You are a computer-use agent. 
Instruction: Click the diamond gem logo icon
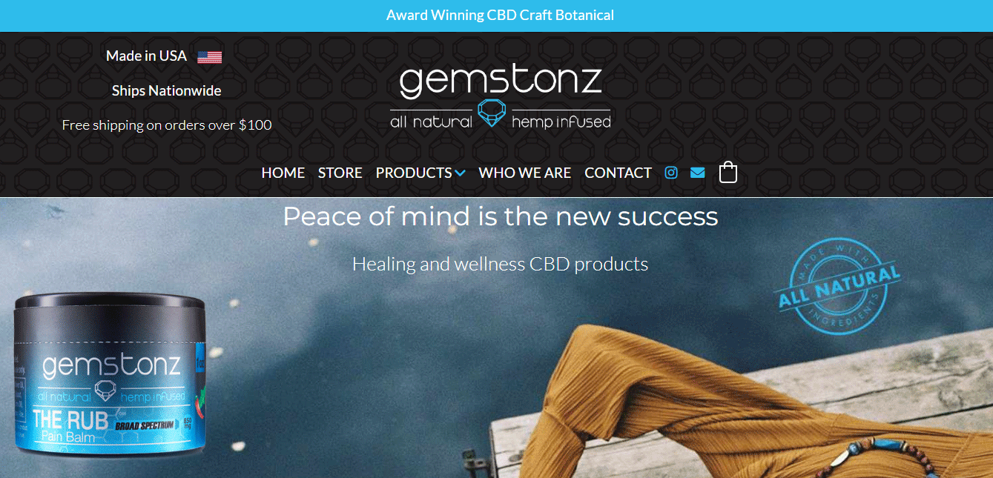pos(491,113)
